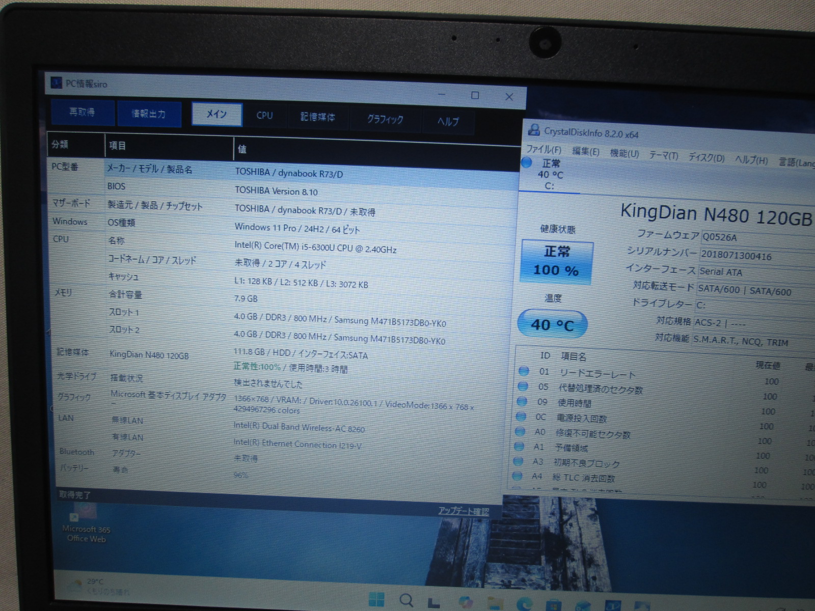Click the blue status circle for ID 01
This screenshot has width=815, height=611.
(523, 371)
